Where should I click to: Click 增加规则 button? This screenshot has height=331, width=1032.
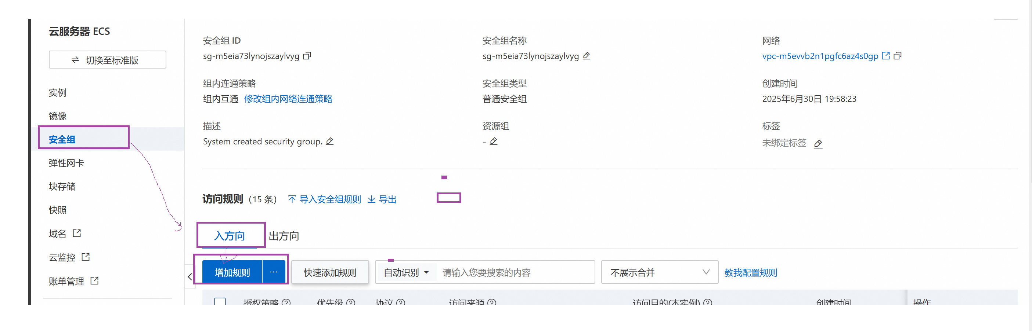click(x=232, y=272)
